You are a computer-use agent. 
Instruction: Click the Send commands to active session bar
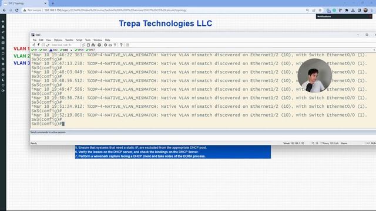(203, 132)
